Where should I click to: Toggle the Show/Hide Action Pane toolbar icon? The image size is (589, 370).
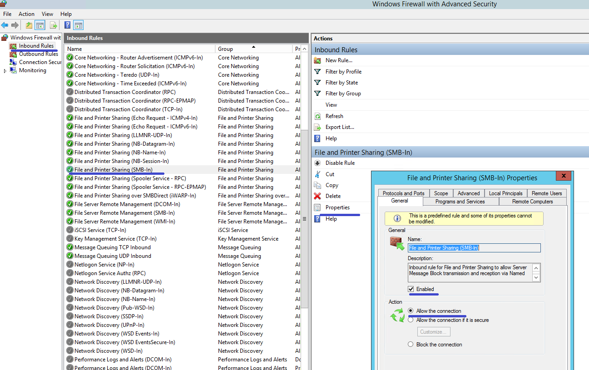[79, 25]
